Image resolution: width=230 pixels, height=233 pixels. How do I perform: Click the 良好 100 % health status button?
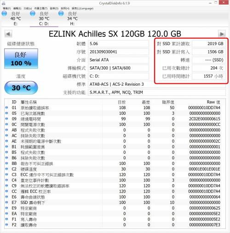click(x=21, y=58)
